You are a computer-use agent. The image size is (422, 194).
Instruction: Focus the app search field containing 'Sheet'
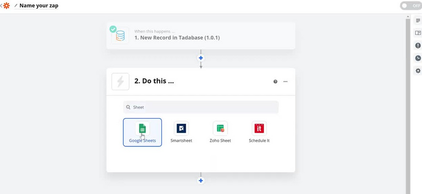coord(201,107)
